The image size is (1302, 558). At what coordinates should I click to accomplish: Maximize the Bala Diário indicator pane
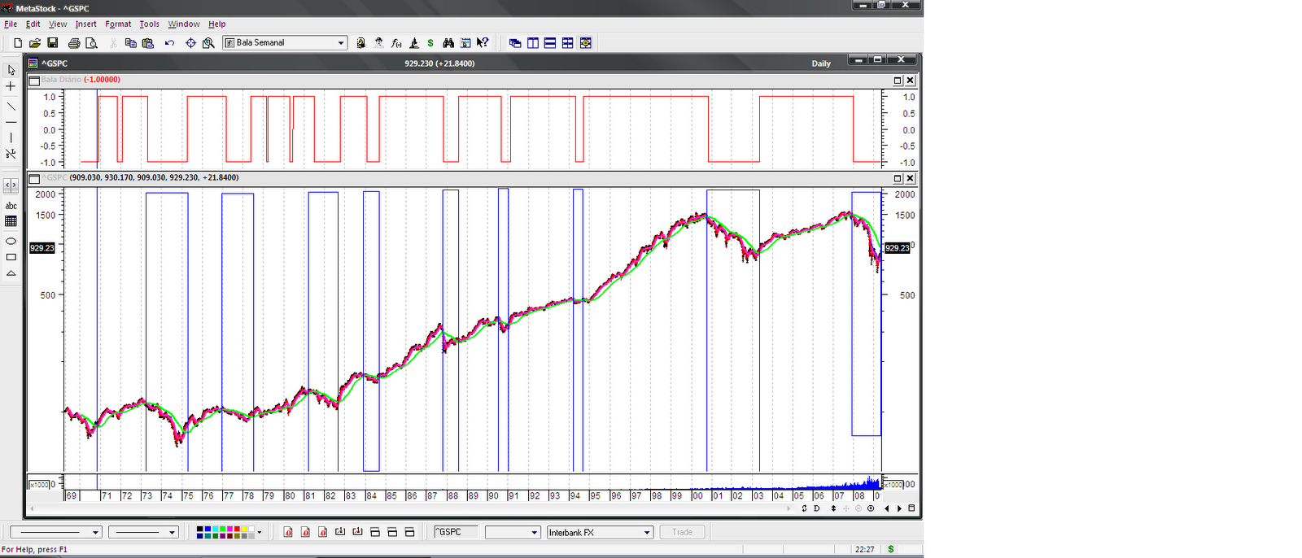coord(898,81)
